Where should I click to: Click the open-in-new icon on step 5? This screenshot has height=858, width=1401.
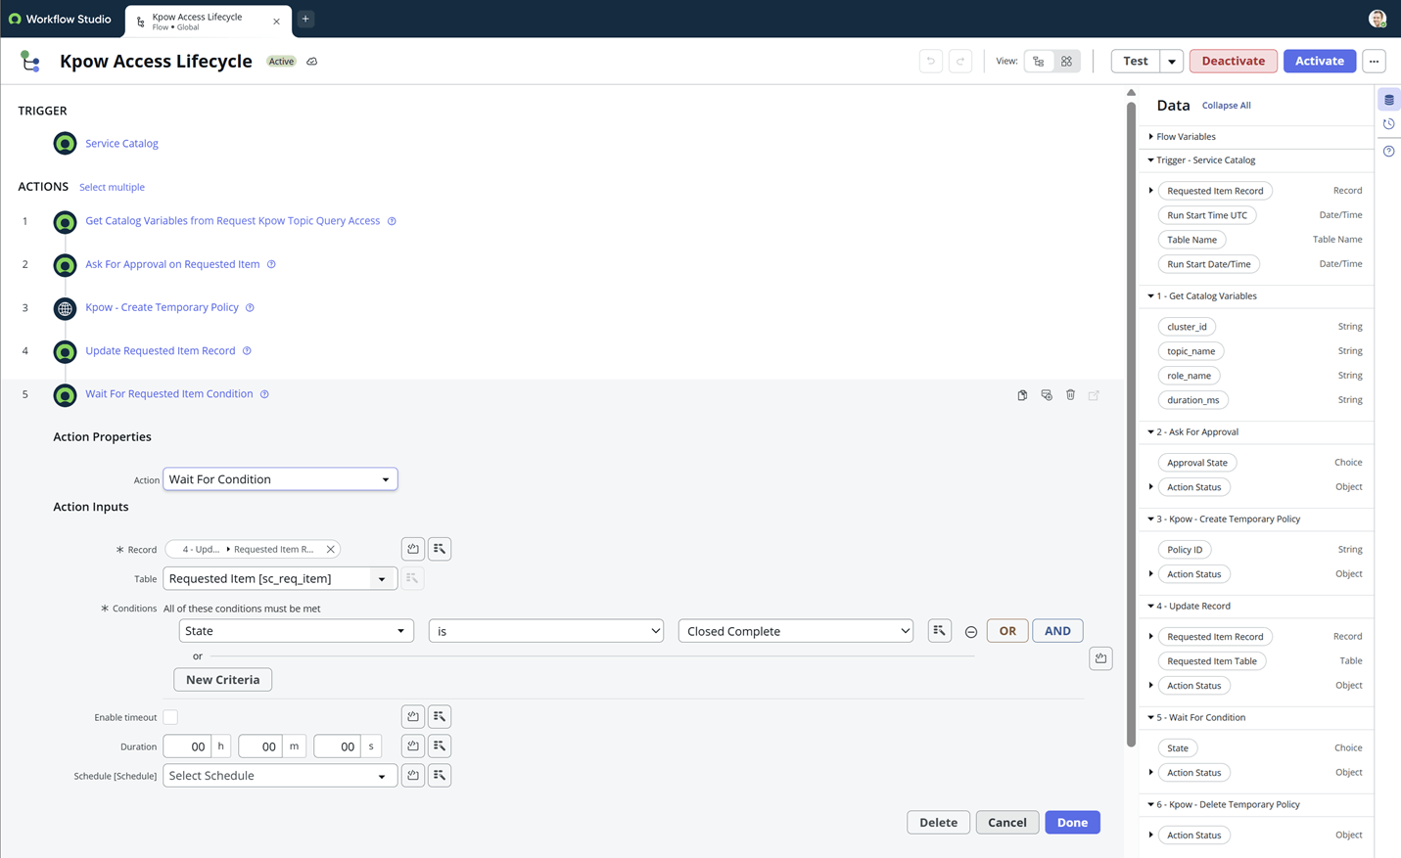click(1095, 395)
